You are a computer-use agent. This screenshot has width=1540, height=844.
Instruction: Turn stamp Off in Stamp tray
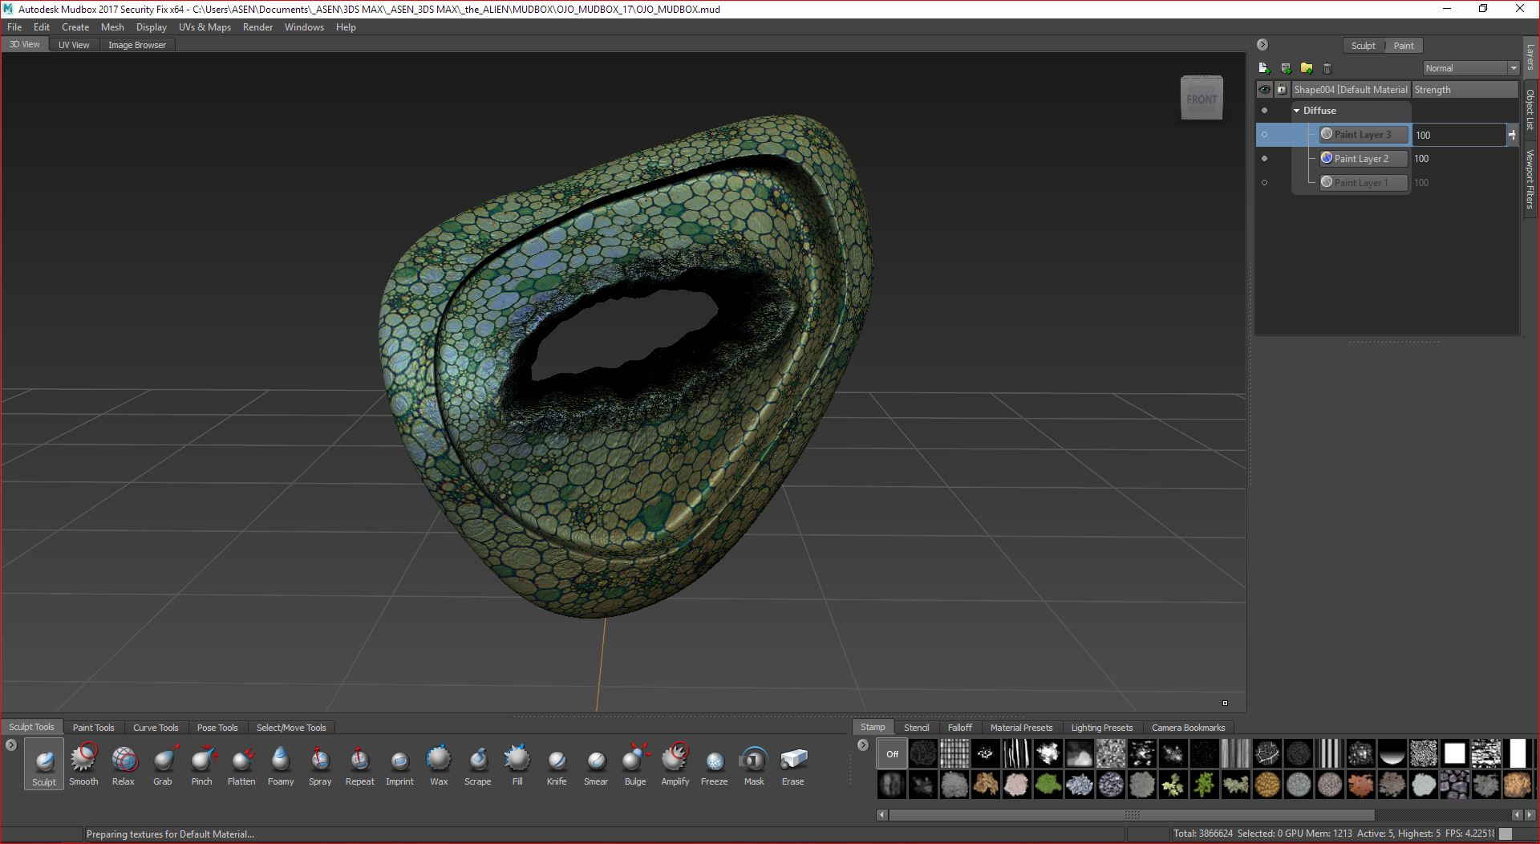coord(892,754)
